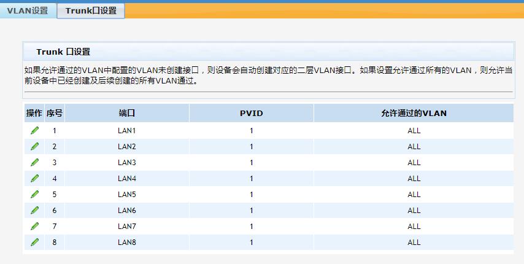
Task: Click the ALL value in LAN4 row
Action: tap(414, 179)
